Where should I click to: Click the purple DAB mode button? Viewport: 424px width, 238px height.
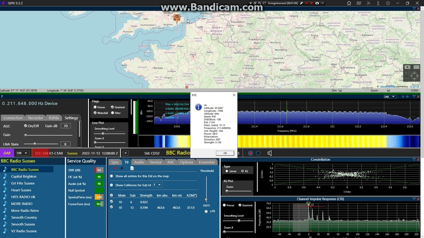(x=7, y=153)
